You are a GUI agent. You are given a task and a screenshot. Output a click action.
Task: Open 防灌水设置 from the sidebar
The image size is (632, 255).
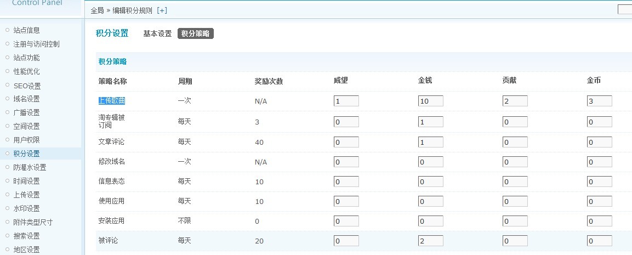[30, 167]
